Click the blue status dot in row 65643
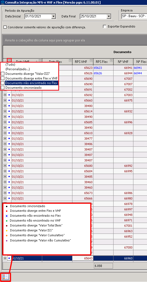Viewport: 147px width, 282px height. point(9,258)
